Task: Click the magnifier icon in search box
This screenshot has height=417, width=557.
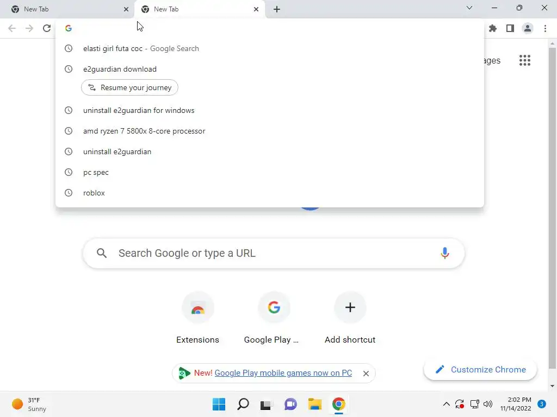Action: pos(102,253)
